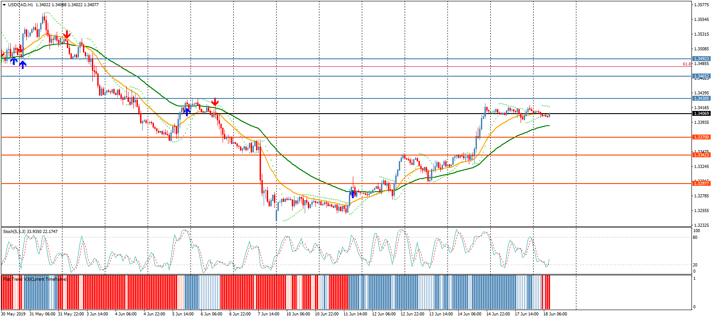712x319 pixels.
Task: Click the 1.34069 black current price tag
Action: pos(701,114)
